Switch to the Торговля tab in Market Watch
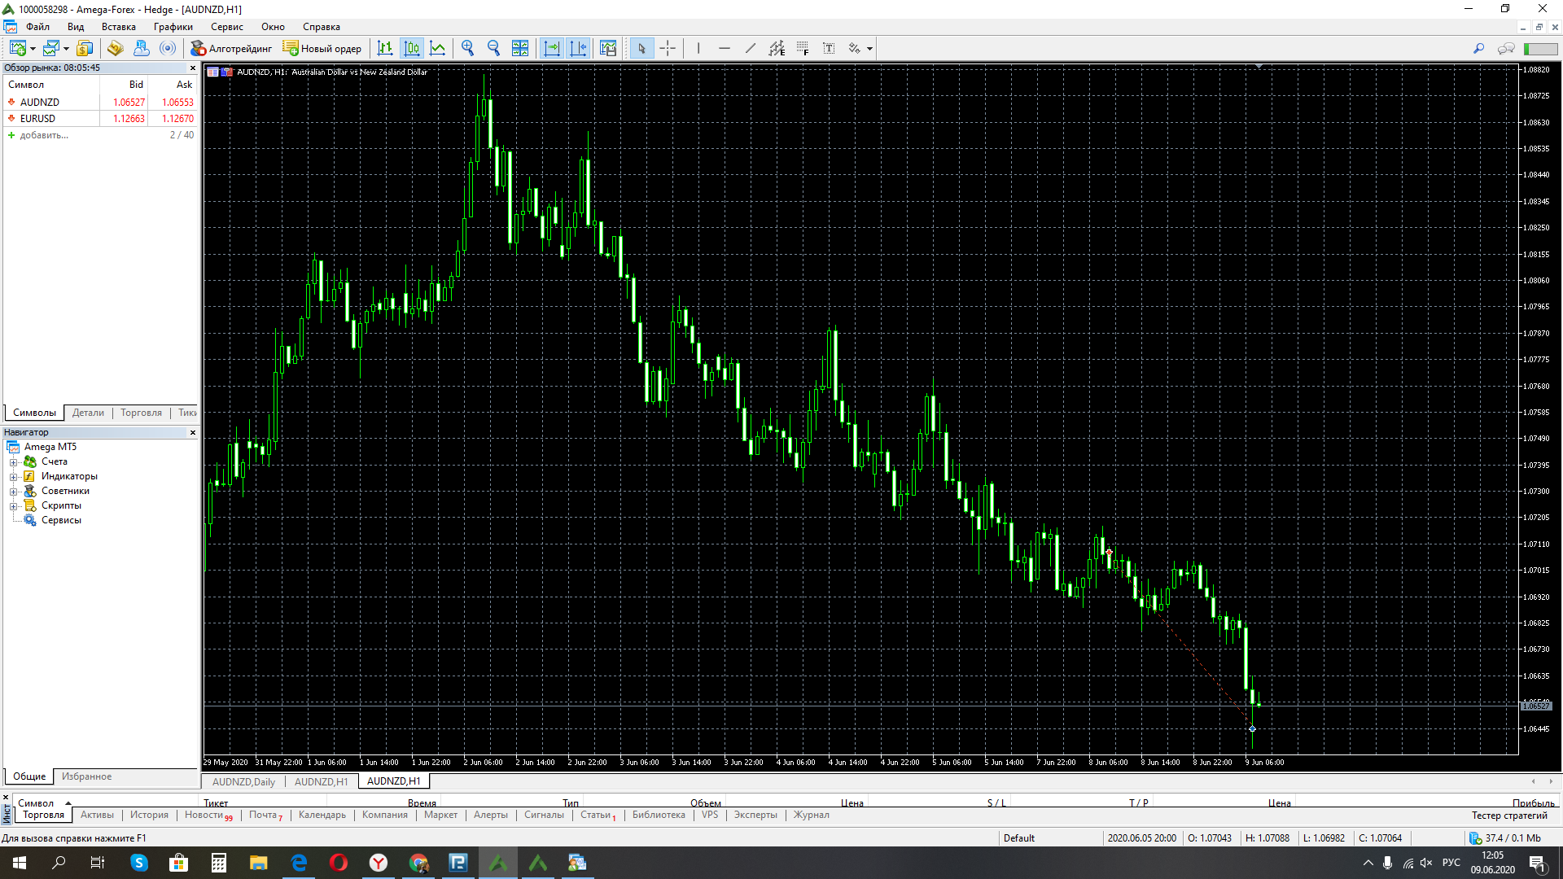Viewport: 1563px width, 879px height. [x=141, y=413]
